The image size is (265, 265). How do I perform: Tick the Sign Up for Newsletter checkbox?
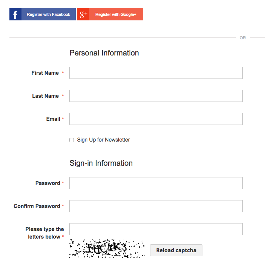tap(72, 140)
